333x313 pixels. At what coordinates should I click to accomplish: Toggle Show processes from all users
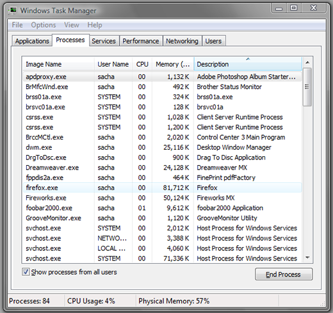[26, 272]
